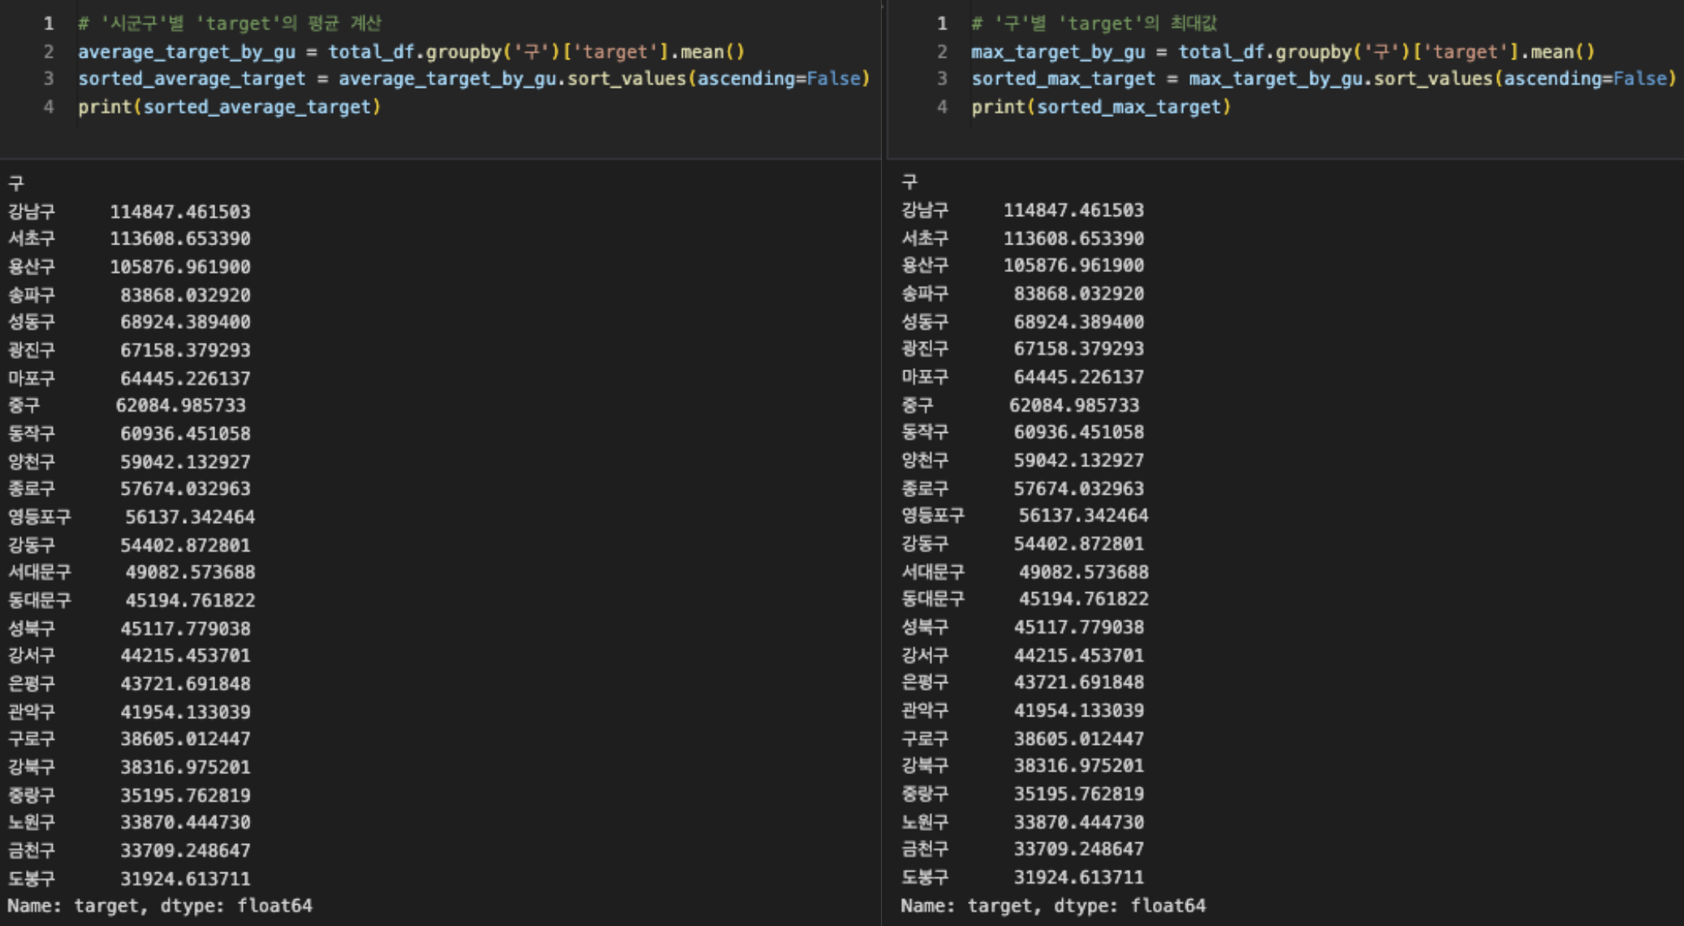Screen dimensions: 1684x926
Task: Click 영등포구 row in left output
Action: (132, 517)
